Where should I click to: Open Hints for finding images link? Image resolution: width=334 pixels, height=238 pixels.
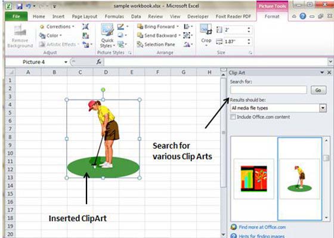point(261,236)
